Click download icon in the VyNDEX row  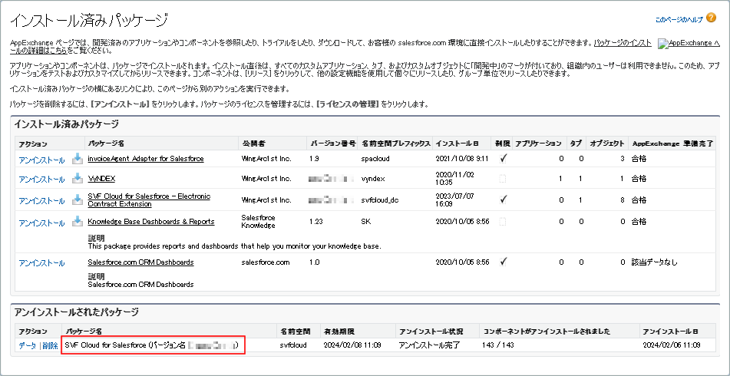click(78, 179)
